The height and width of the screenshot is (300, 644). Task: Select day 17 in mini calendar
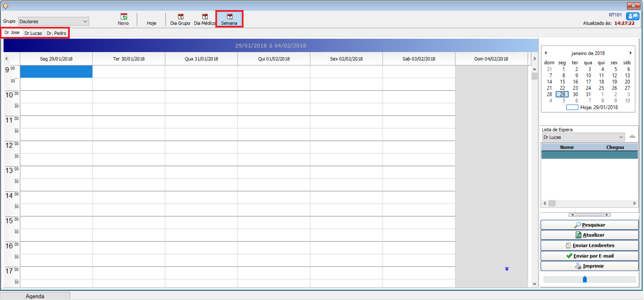[x=588, y=82]
